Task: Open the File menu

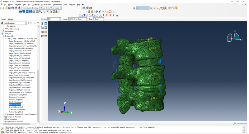Action: pos(5,5)
